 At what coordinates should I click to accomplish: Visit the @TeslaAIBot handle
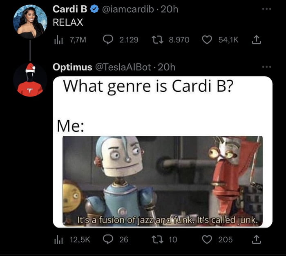point(123,67)
